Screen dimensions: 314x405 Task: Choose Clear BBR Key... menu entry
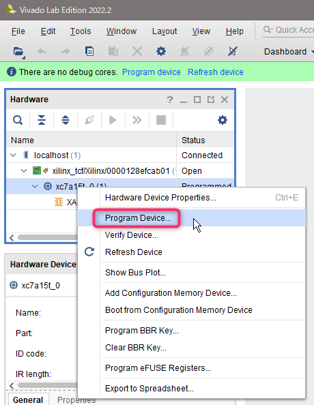pyautogui.click(x=191, y=348)
